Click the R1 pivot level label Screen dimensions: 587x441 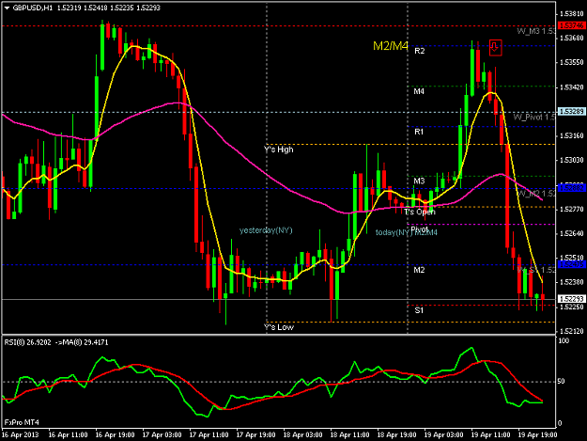tap(419, 132)
